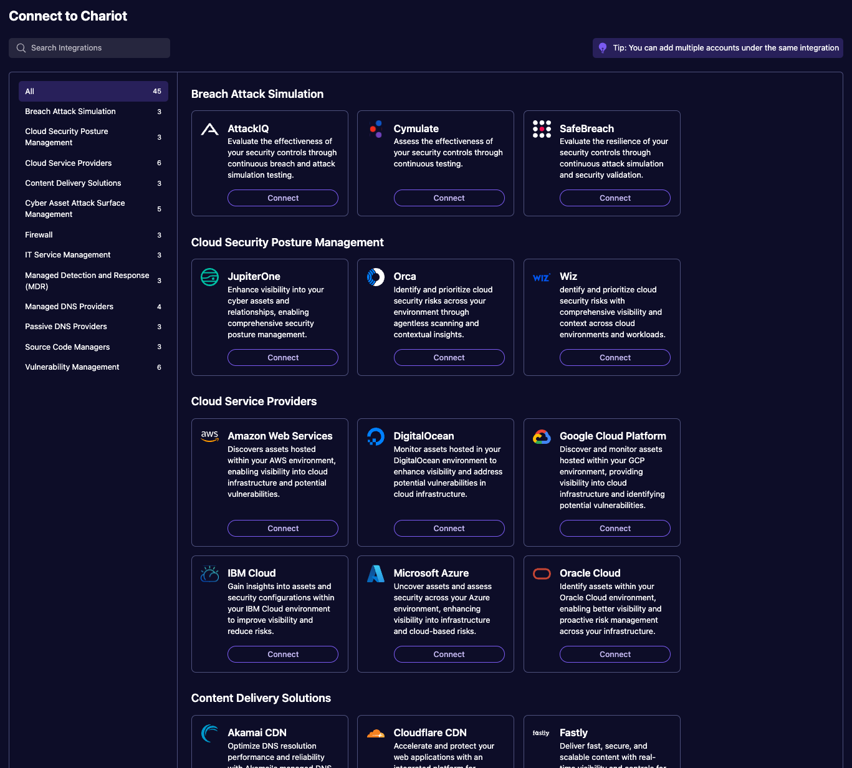The height and width of the screenshot is (768, 852).
Task: Filter by Breach Attack Simulation category
Action: tap(93, 112)
